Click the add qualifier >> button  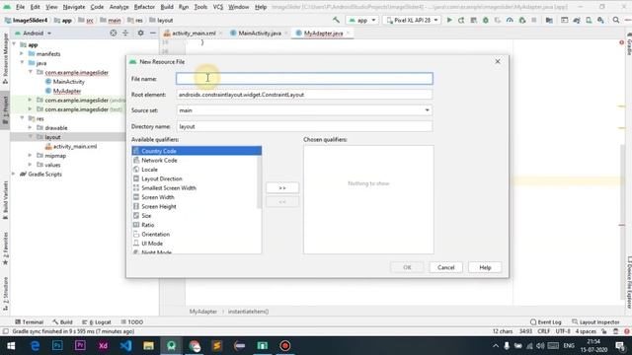282,188
